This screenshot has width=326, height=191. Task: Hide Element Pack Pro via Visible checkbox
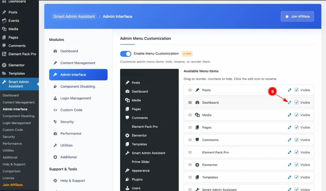(296, 152)
